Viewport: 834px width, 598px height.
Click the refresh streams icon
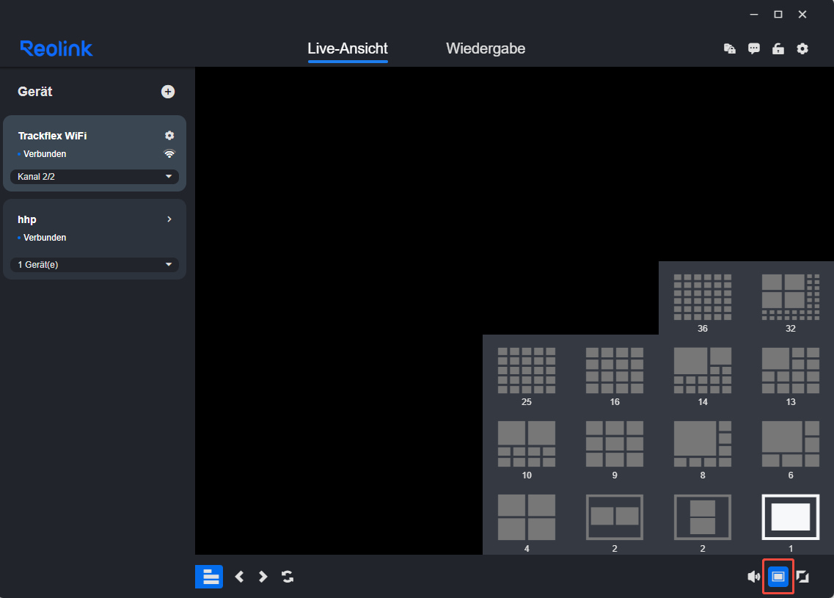pyautogui.click(x=288, y=577)
